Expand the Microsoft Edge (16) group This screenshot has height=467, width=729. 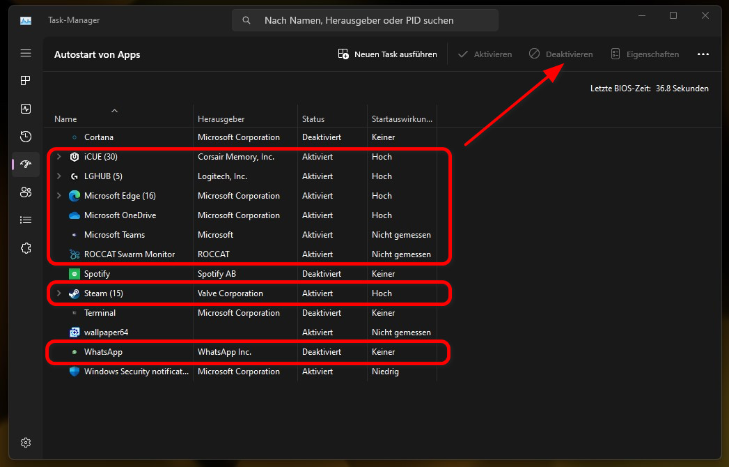tap(59, 196)
